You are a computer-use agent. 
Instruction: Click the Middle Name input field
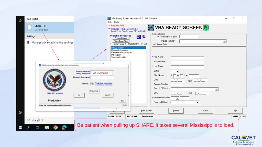[x=187, y=63]
